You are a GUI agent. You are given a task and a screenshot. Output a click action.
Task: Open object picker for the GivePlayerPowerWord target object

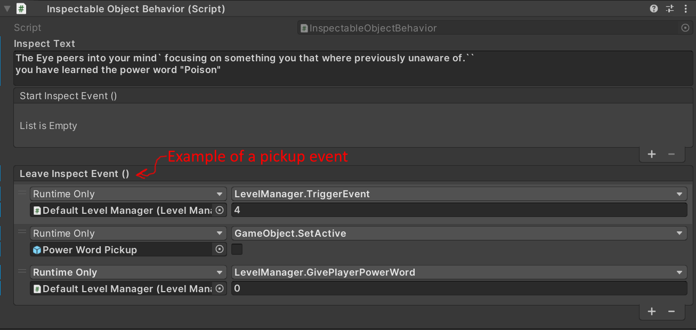[x=219, y=288]
